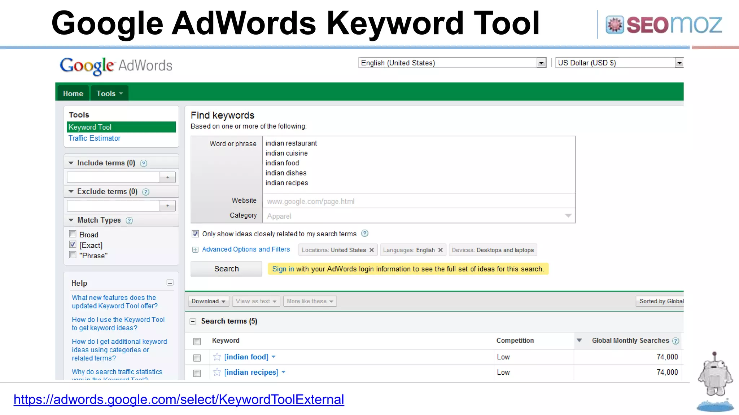Remove the Locations: United States filter

372,250
